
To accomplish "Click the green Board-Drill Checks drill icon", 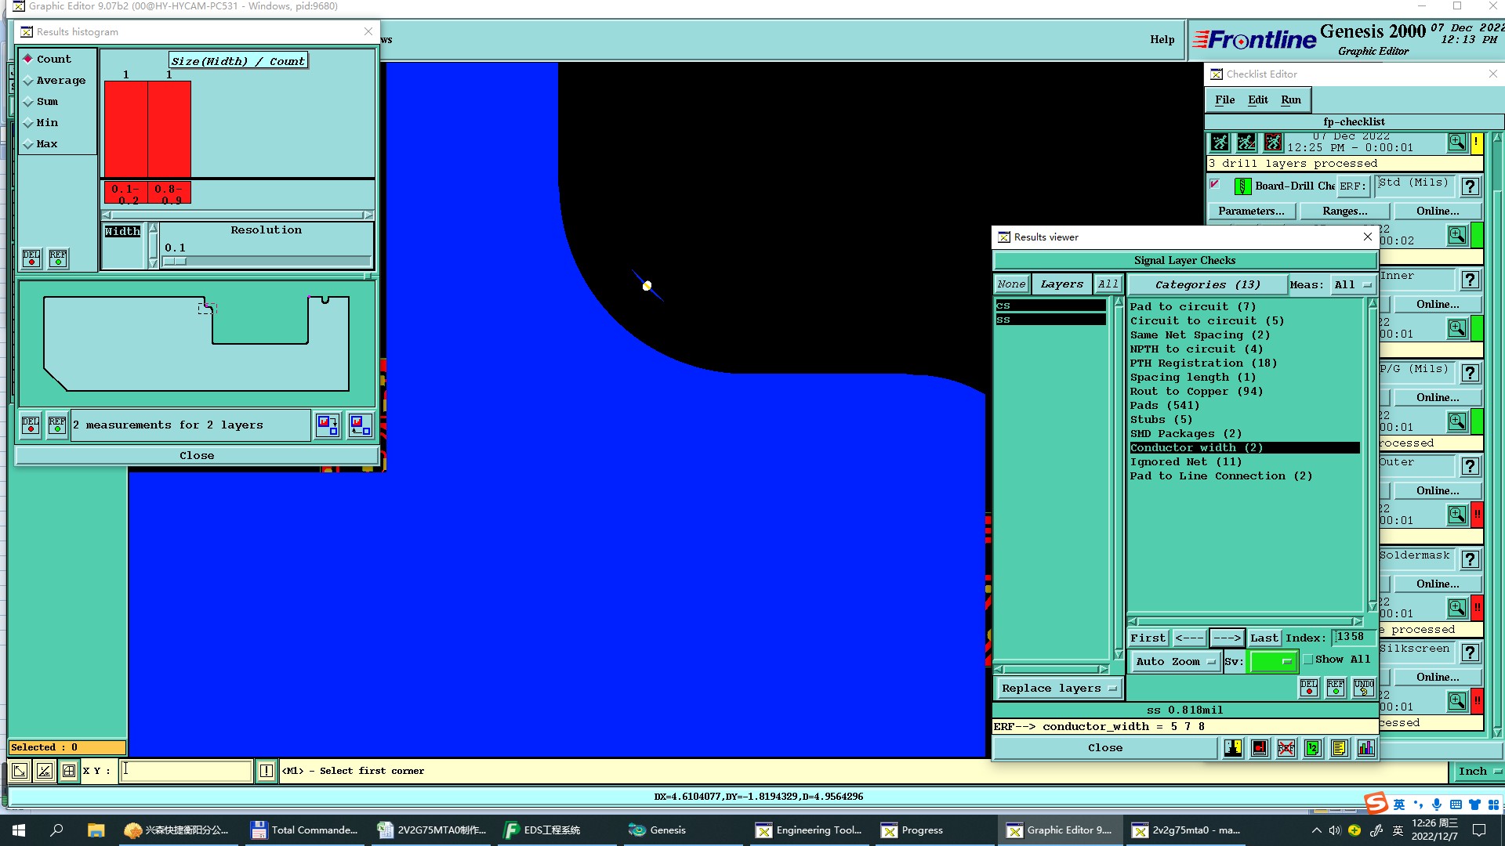I will (x=1242, y=186).
